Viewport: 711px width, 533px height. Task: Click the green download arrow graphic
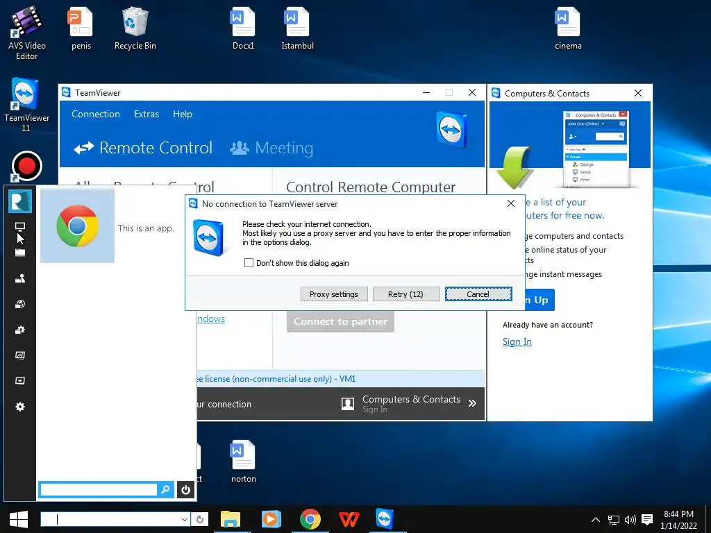(x=515, y=167)
